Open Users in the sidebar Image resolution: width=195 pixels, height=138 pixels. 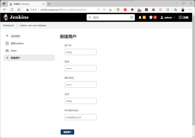pos(14,51)
